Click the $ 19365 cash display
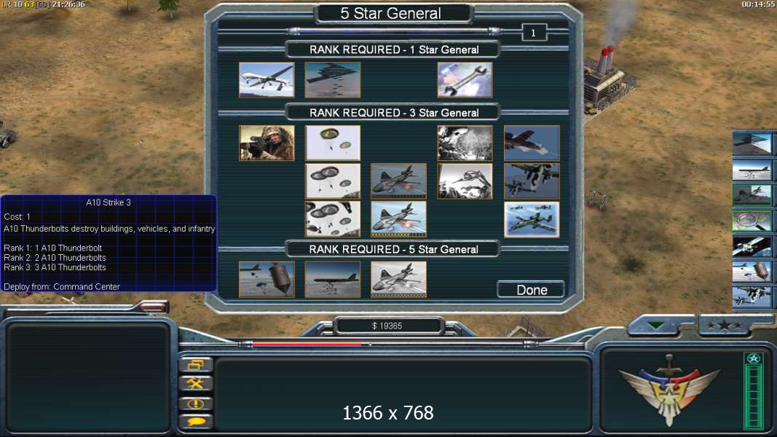Screen dimensions: 777x437 point(387,326)
